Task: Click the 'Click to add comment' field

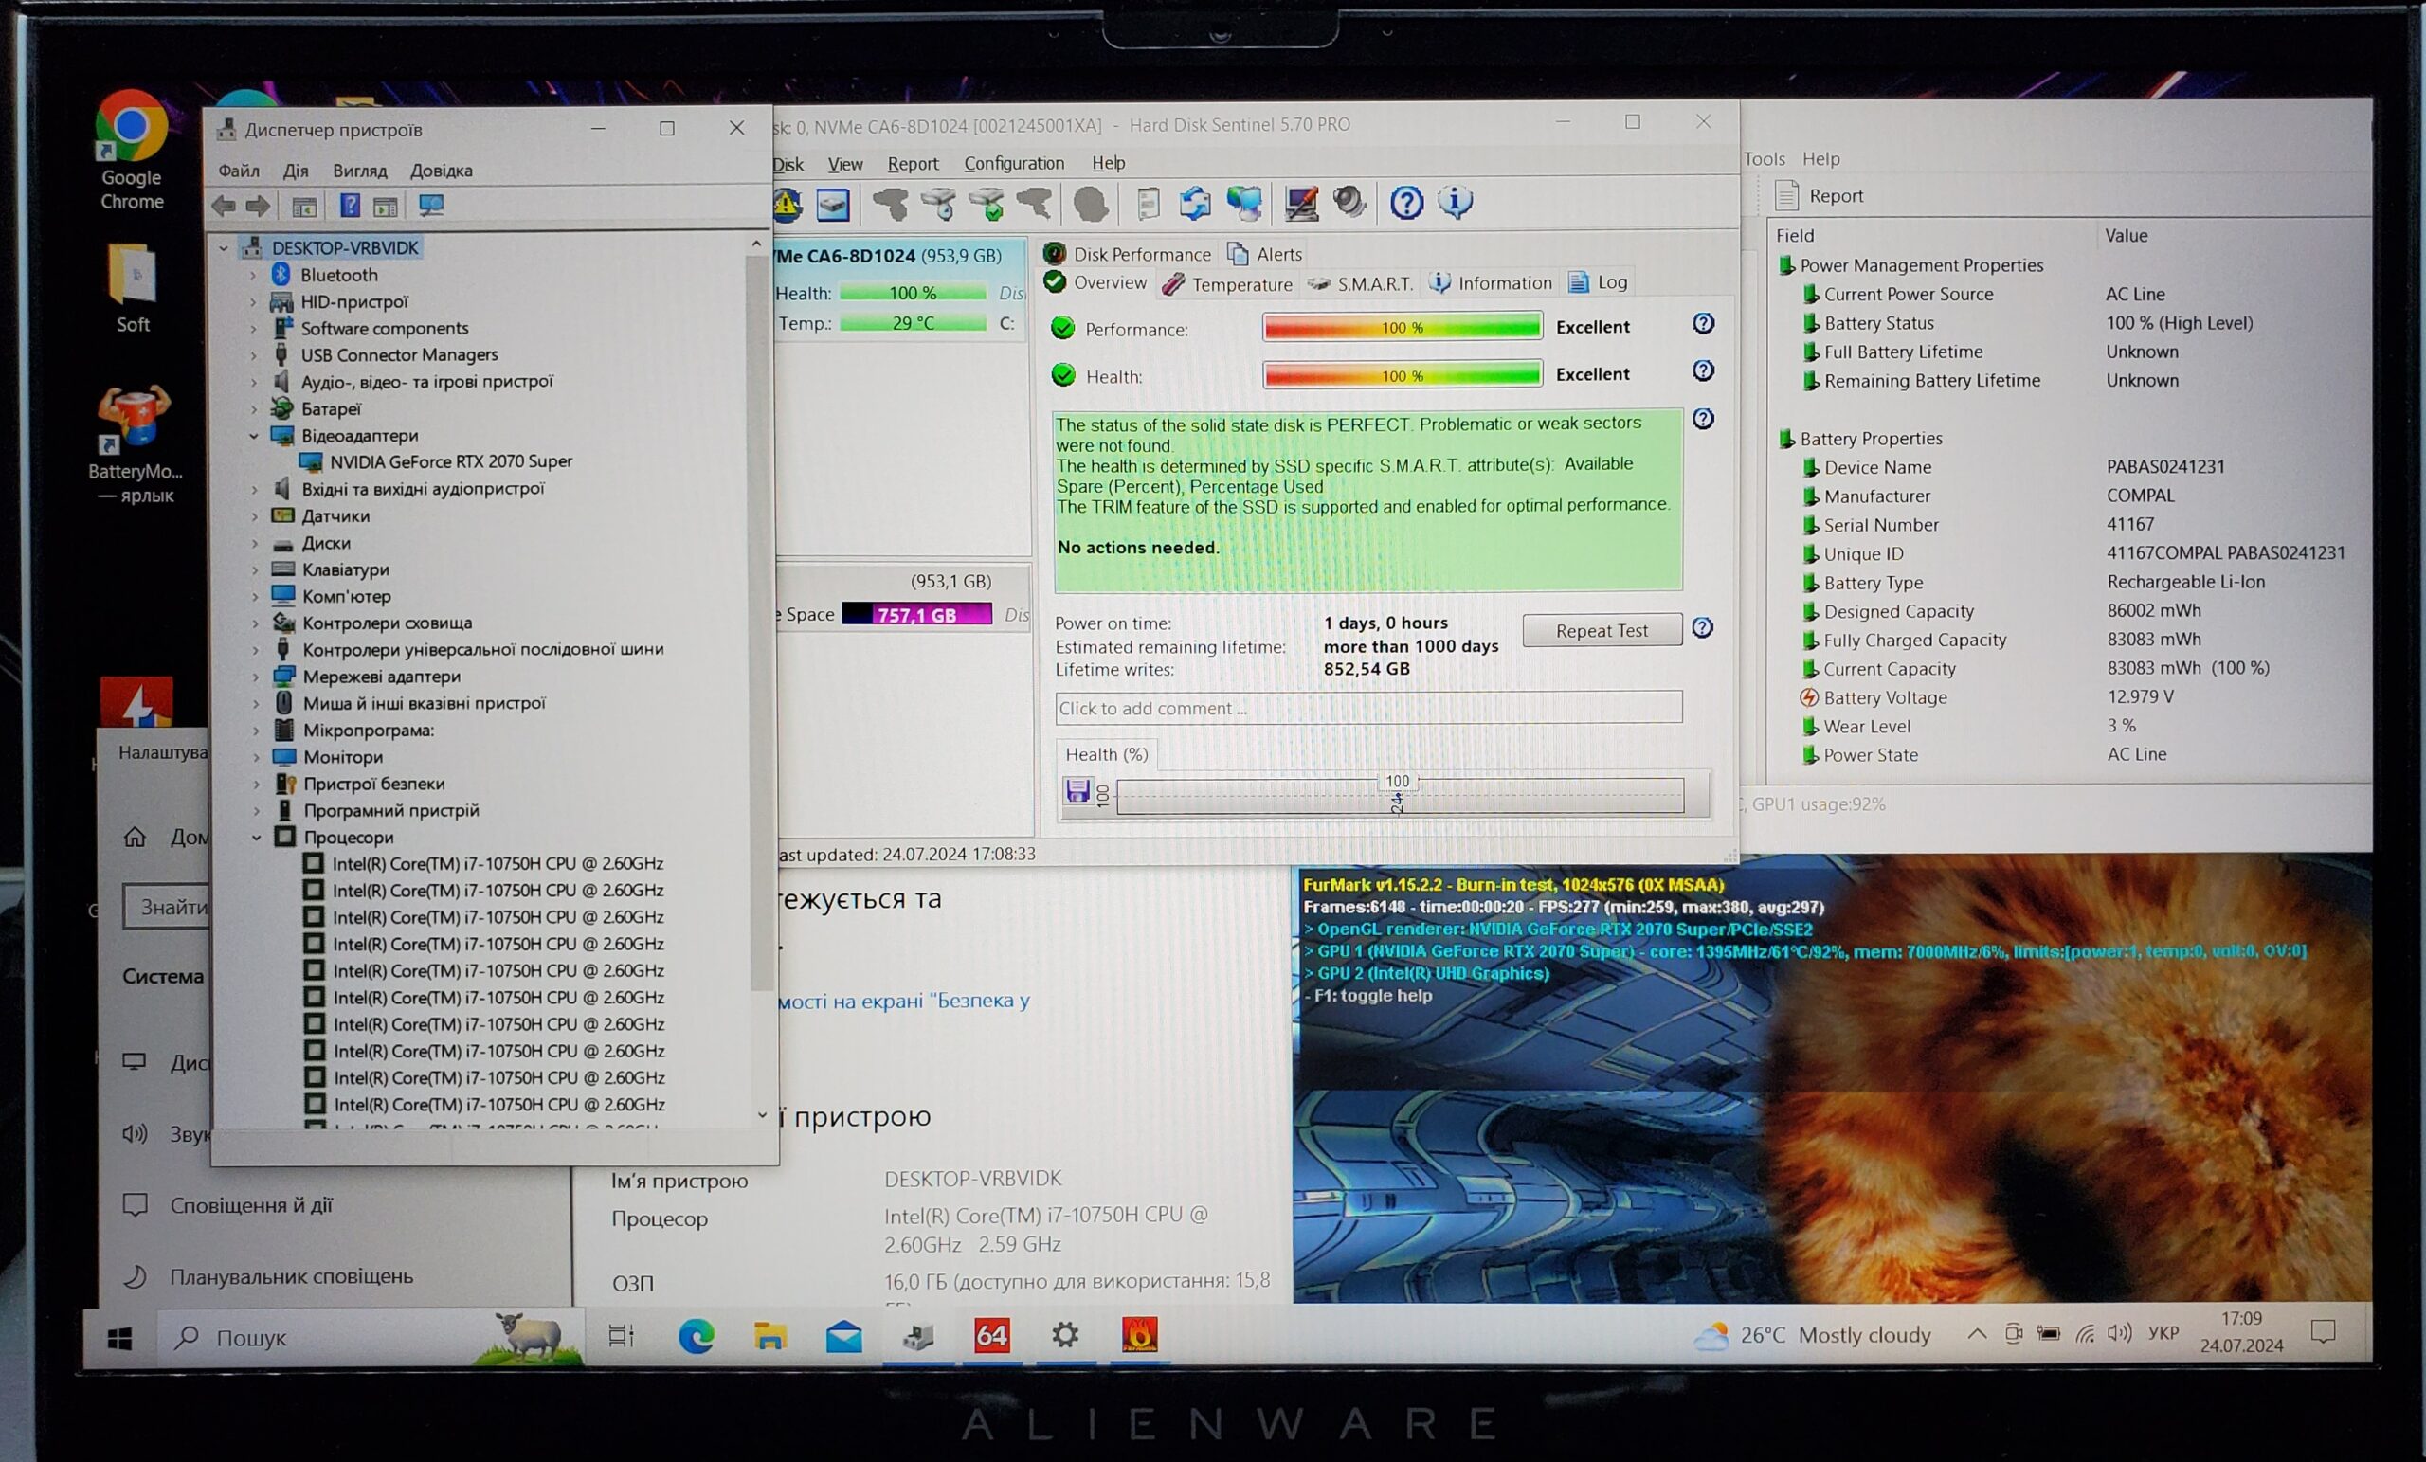Action: click(x=1367, y=708)
